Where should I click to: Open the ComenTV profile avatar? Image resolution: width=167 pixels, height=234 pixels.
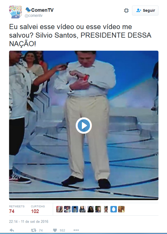point(16,12)
